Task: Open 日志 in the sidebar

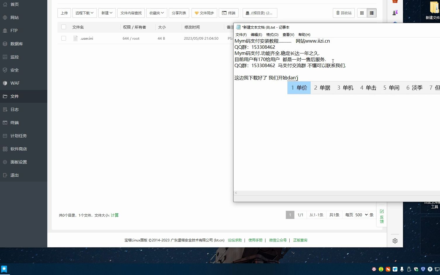Action: 23,109
